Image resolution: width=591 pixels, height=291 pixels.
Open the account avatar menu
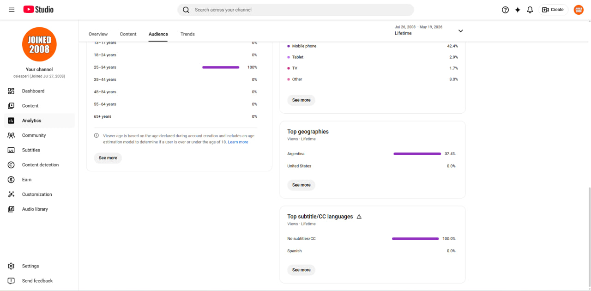[579, 10]
